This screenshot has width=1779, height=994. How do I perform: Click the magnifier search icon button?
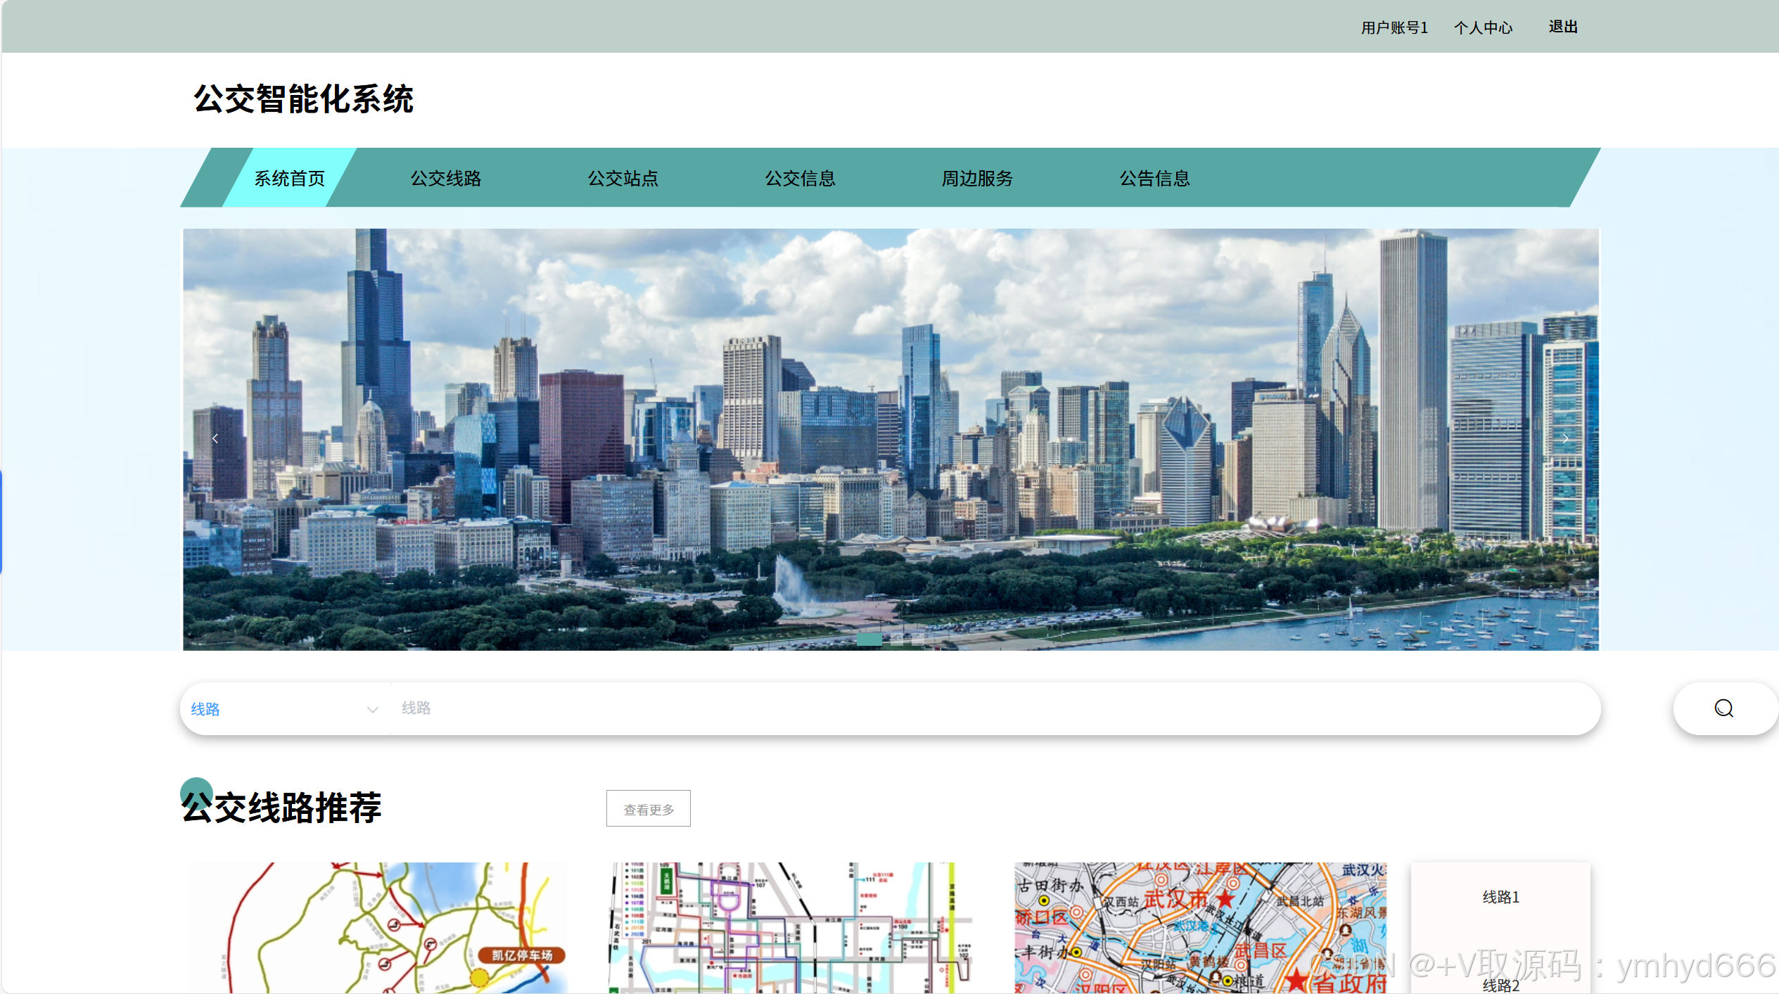(x=1723, y=708)
